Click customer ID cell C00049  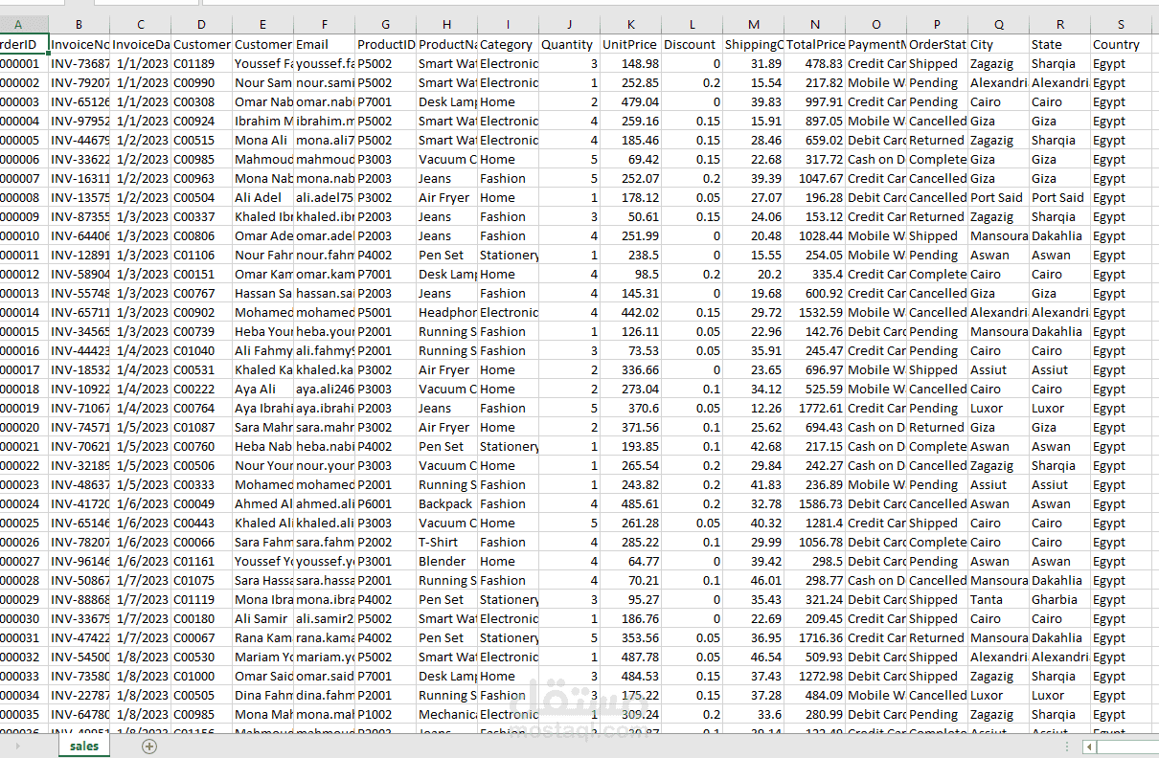point(201,503)
